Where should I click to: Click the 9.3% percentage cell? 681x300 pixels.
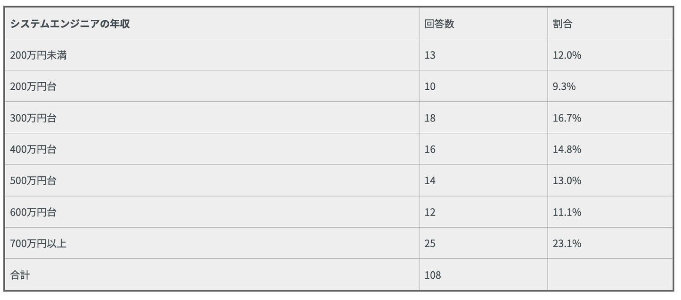[x=564, y=86]
